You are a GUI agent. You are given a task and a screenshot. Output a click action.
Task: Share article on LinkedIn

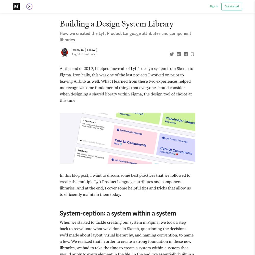[x=179, y=54]
